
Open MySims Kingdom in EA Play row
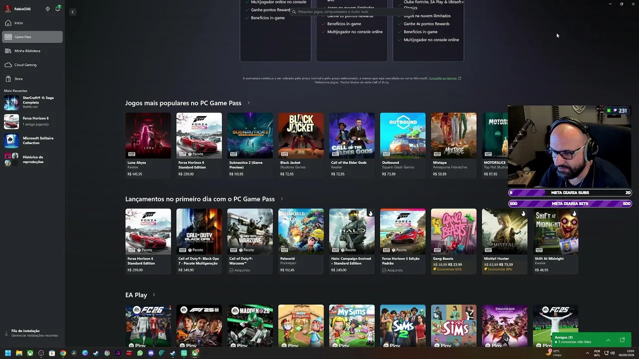pos(301,326)
